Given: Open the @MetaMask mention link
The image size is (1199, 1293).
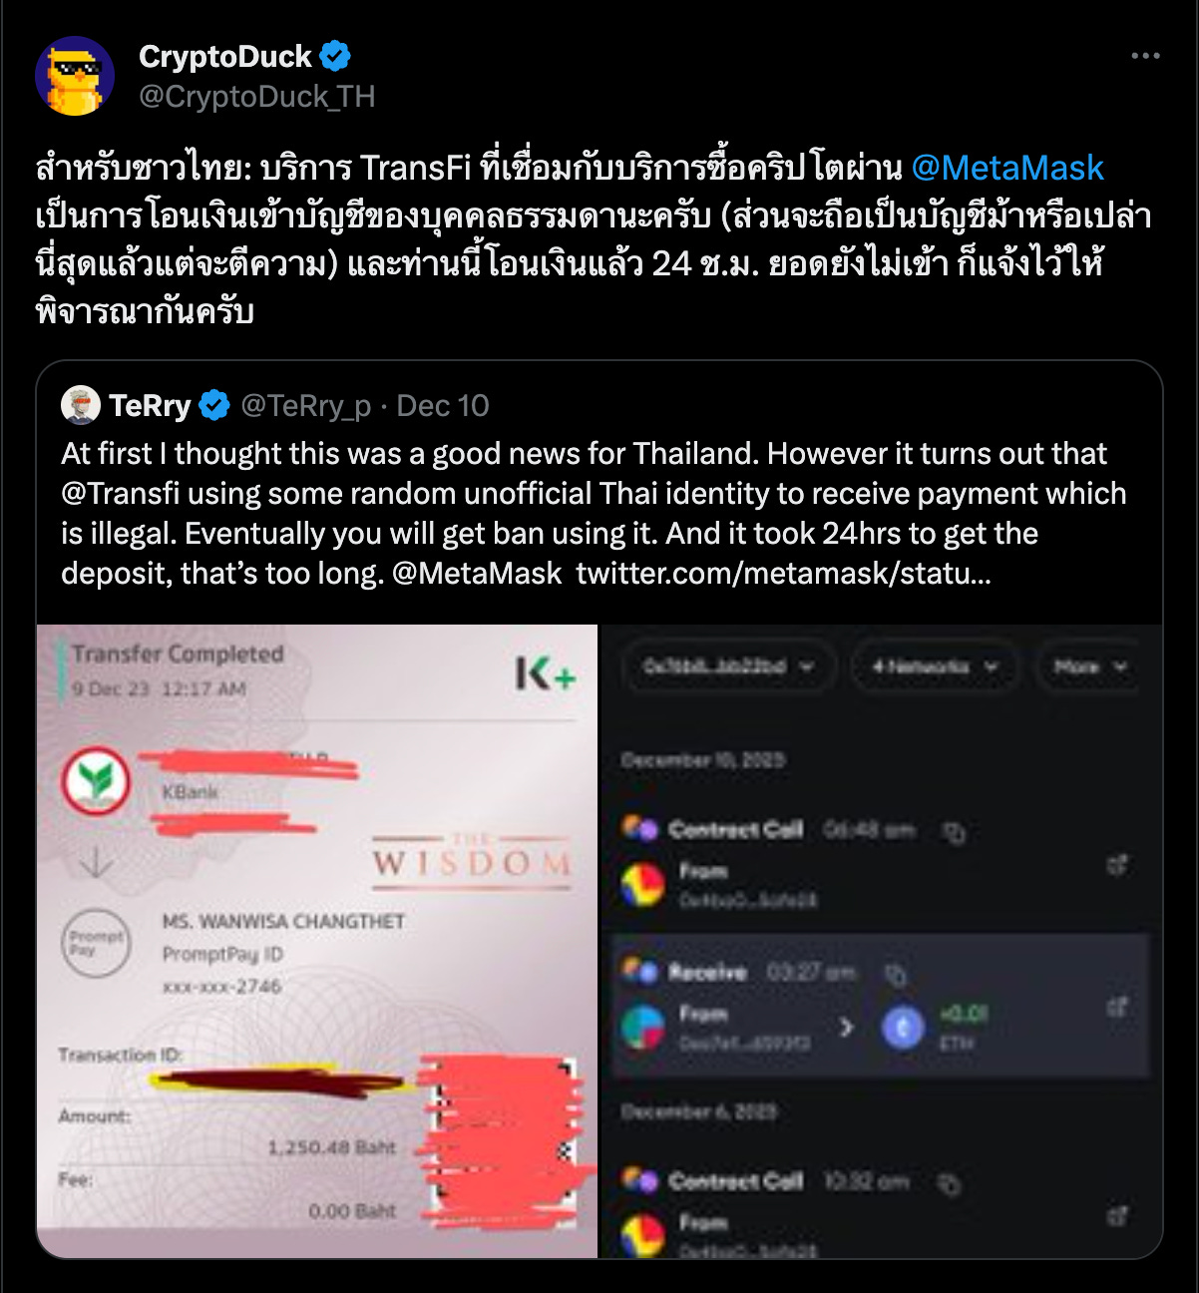Looking at the screenshot, I should [x=1007, y=168].
